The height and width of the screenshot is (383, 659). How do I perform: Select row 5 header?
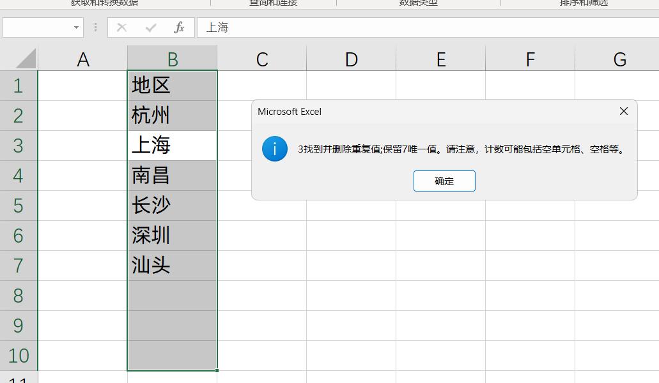pyautogui.click(x=19, y=205)
